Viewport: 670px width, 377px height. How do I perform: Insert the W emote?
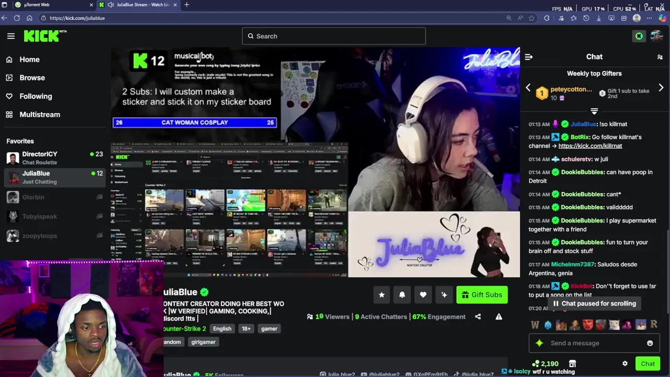(535, 325)
